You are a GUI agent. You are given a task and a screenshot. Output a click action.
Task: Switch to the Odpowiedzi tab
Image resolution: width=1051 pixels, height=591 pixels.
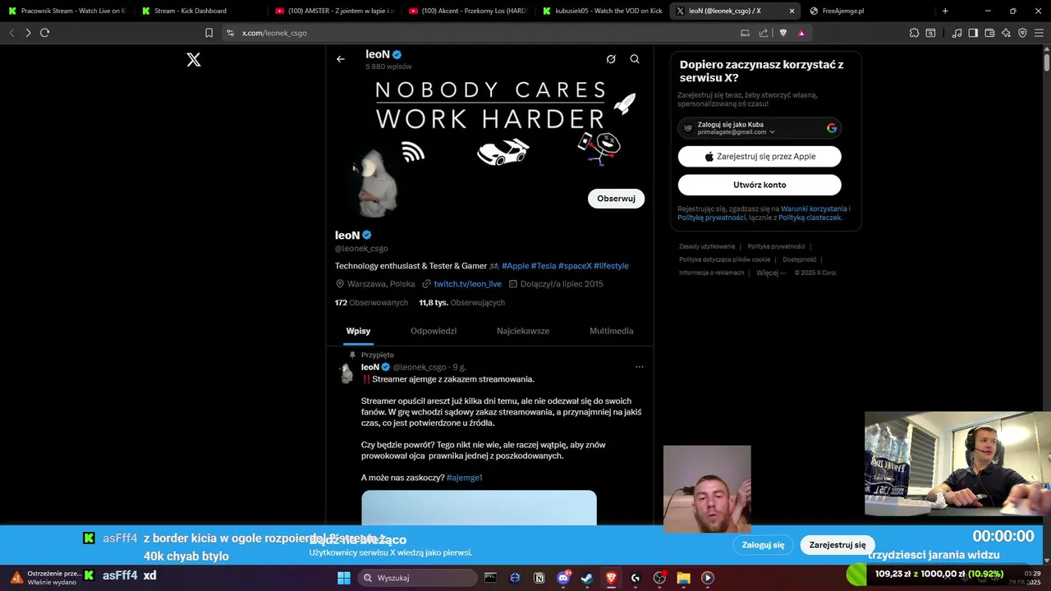click(434, 331)
